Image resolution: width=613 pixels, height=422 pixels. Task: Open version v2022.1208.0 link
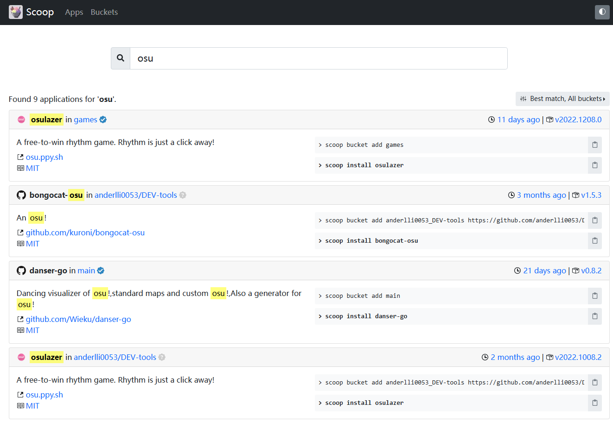[578, 120]
